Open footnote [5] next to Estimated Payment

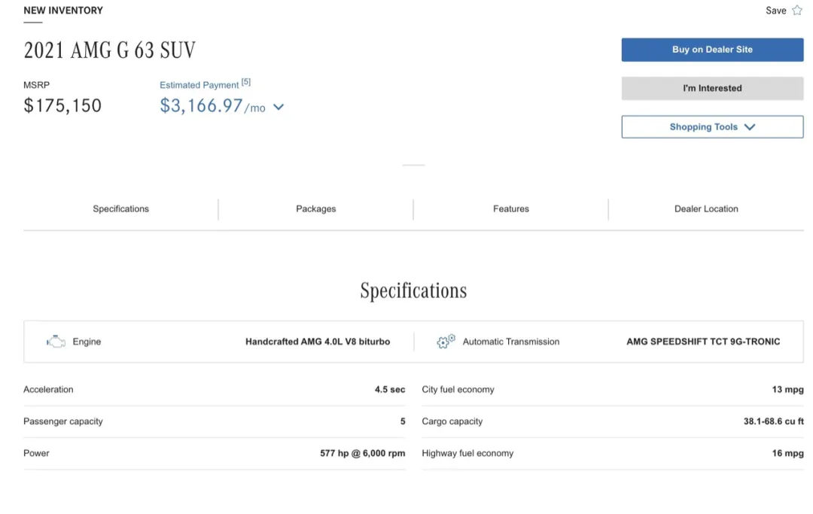click(245, 82)
